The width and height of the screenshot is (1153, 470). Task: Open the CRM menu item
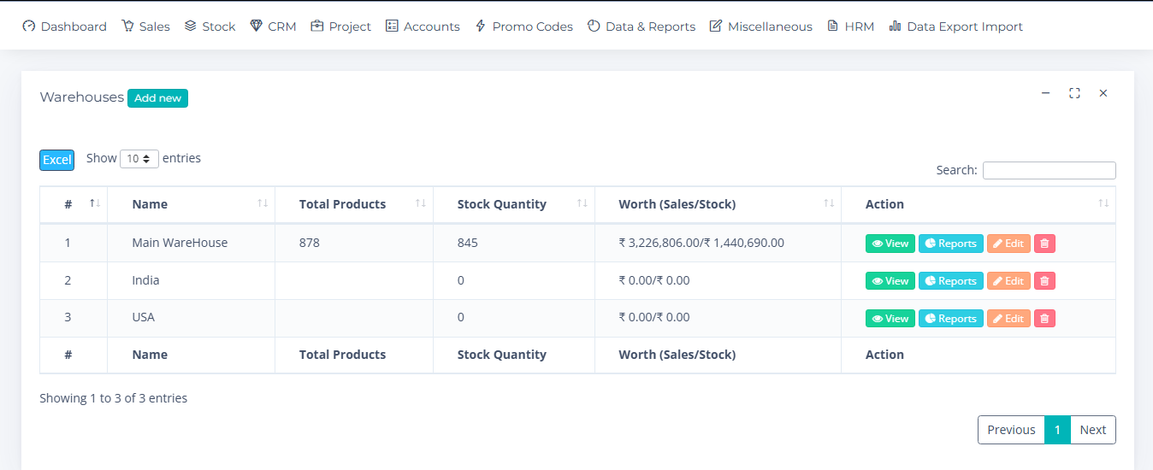tap(273, 26)
